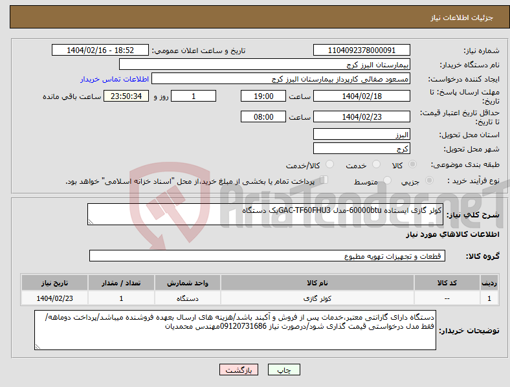Image resolution: width=510 pixels, height=387 pixels.
Task: Open the اطلاعات تماس خریدار link
Action: pyautogui.click(x=115, y=79)
